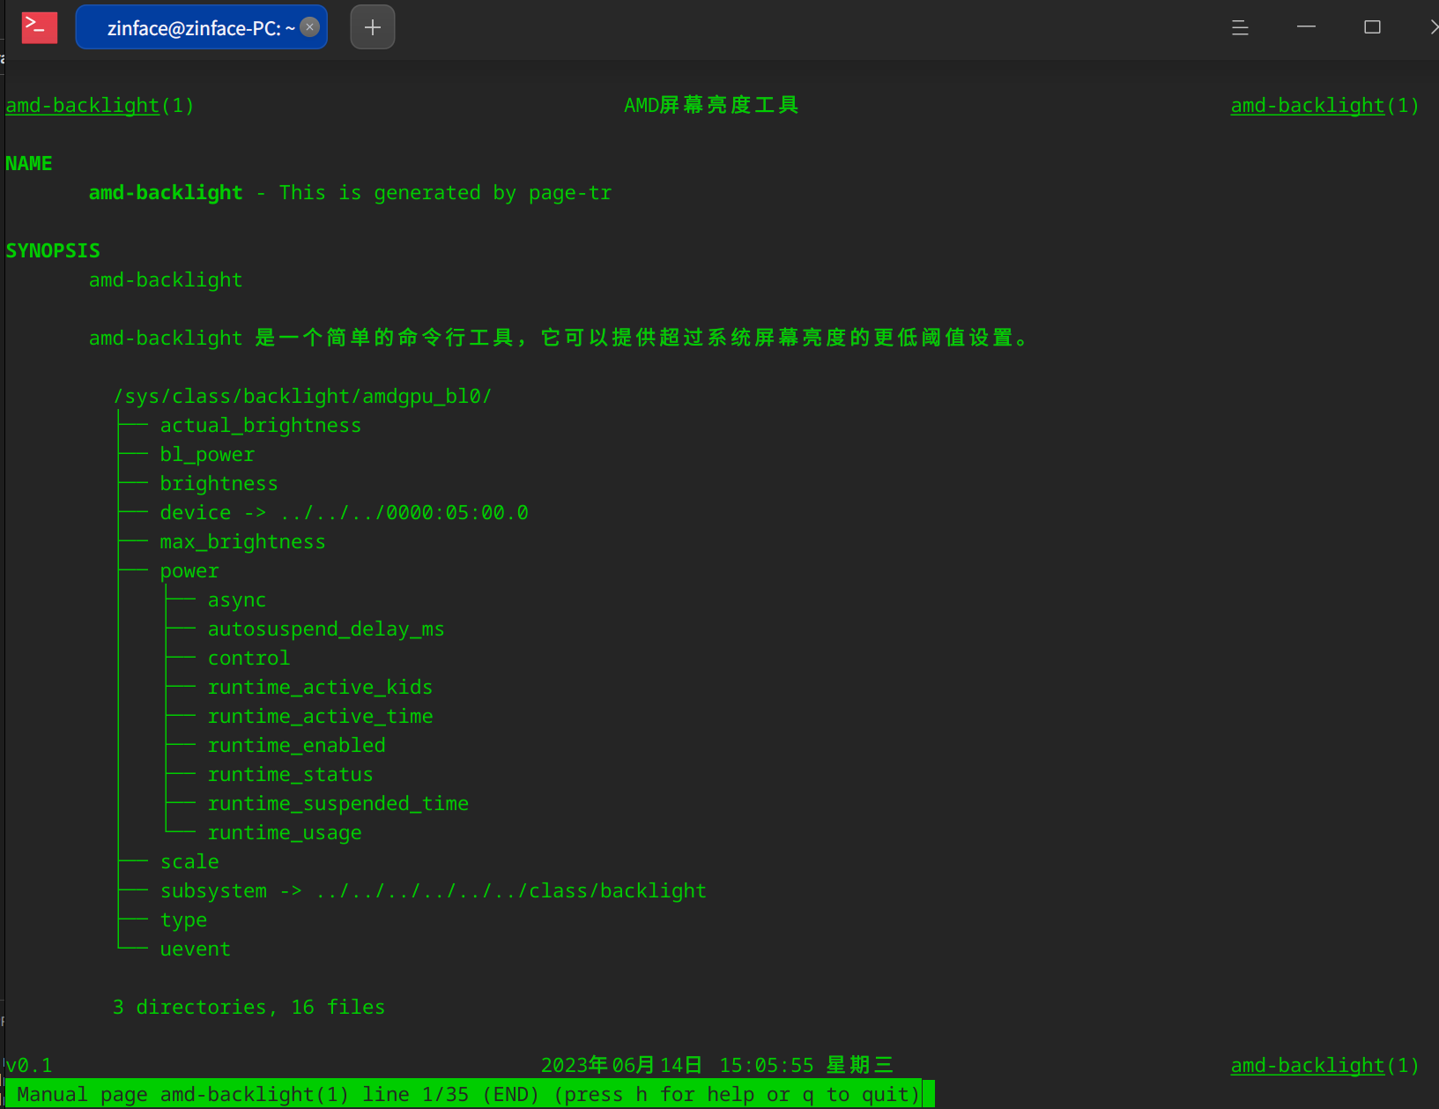
Task: Open a new terminal tab with plus button
Action: 373,27
